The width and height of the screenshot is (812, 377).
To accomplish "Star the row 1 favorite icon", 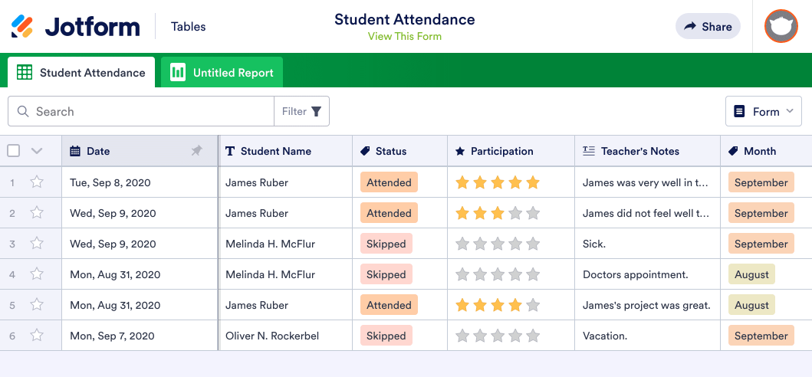I will [x=36, y=182].
